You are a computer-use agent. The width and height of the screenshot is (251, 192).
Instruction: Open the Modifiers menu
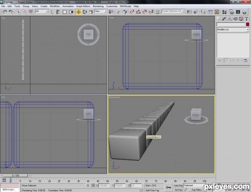55,6
